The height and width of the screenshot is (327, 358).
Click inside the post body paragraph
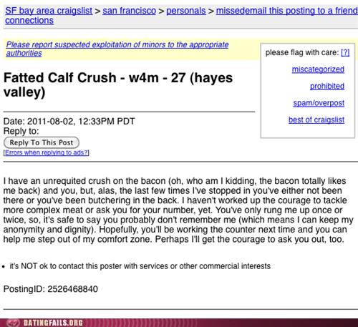178,210
